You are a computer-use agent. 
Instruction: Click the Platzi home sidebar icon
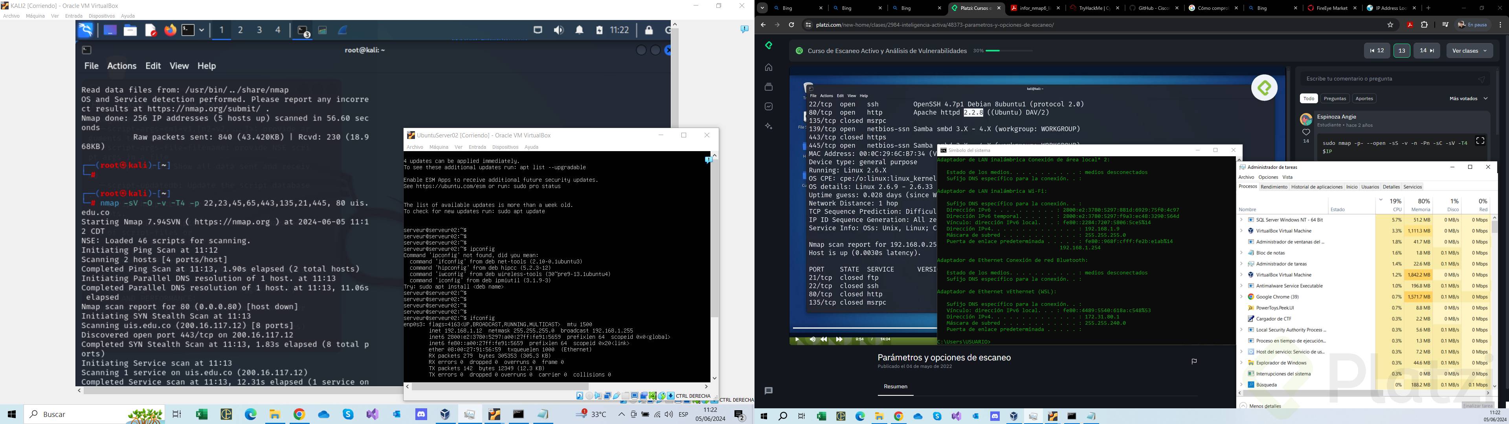click(769, 68)
